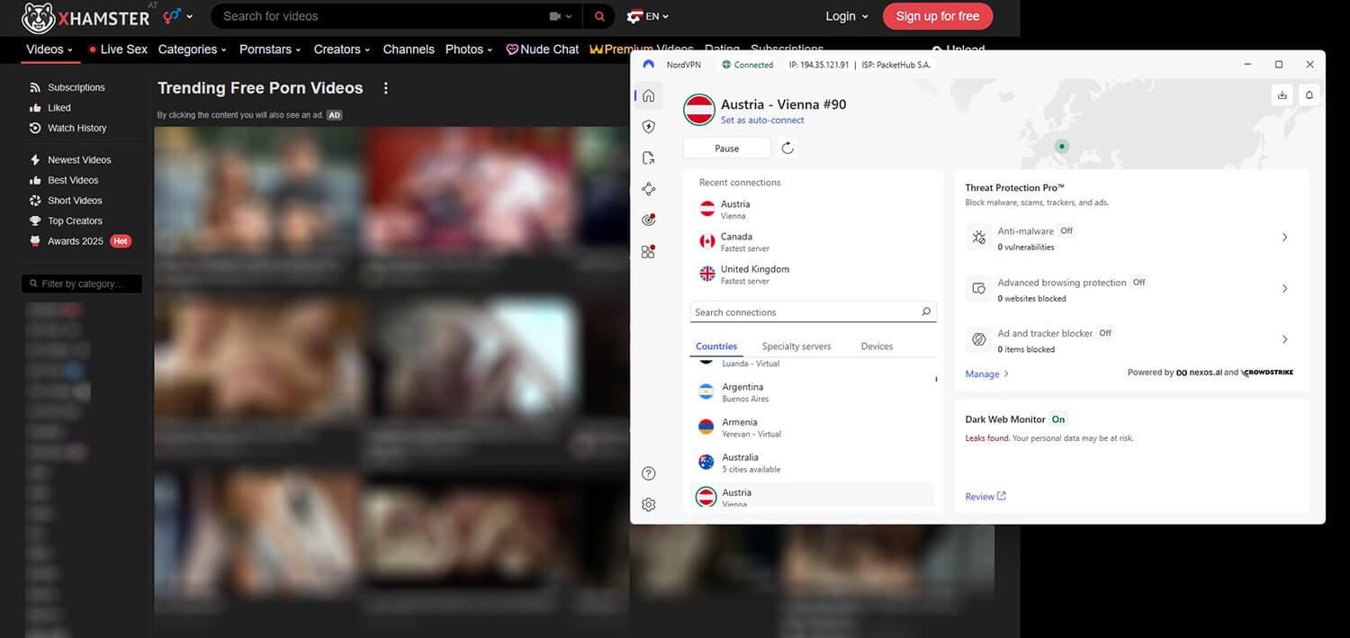Expand the Anti-malware row chevron
The image size is (1350, 638).
point(1284,238)
